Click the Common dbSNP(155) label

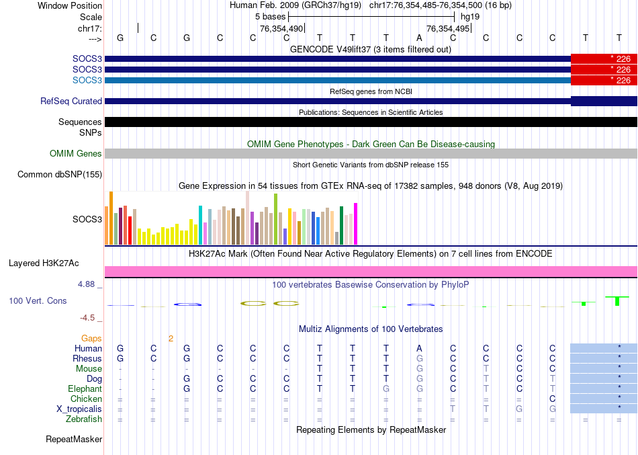tap(60, 174)
